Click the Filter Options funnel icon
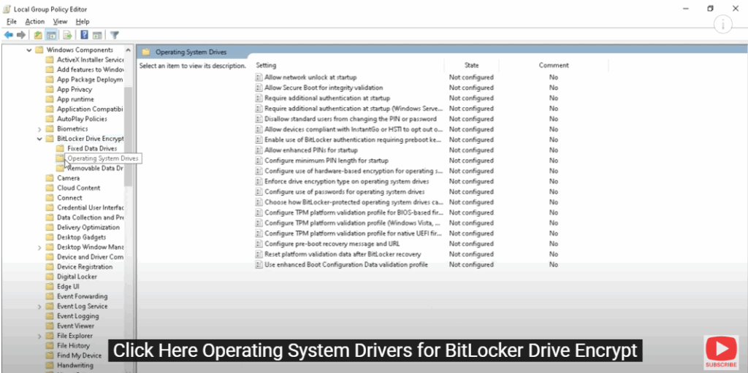 pos(115,35)
